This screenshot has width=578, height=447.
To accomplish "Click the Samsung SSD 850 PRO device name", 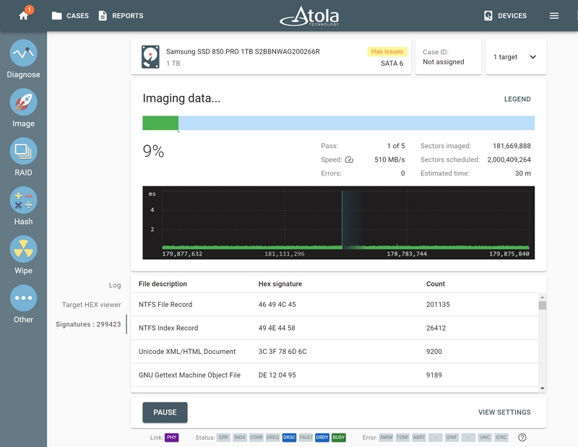I will (x=243, y=51).
